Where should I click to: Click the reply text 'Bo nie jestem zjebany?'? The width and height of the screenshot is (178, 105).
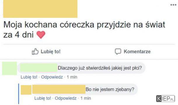110,89
